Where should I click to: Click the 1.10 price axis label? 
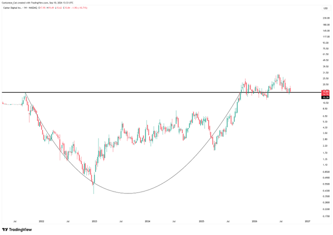326,165
